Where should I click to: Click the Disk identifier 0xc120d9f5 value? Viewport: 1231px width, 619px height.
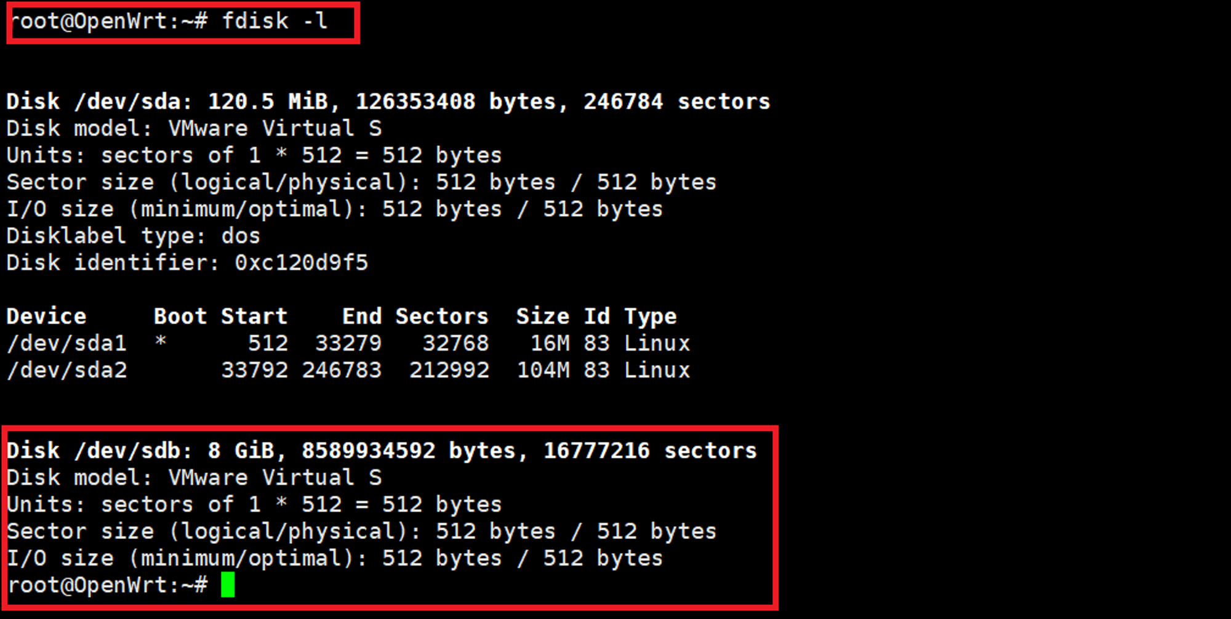[301, 263]
